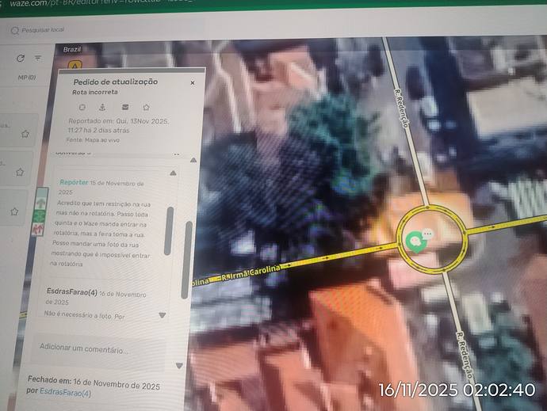Click the target/locate icon in update request panel
Viewport: 547px width, 411px height.
point(82,107)
